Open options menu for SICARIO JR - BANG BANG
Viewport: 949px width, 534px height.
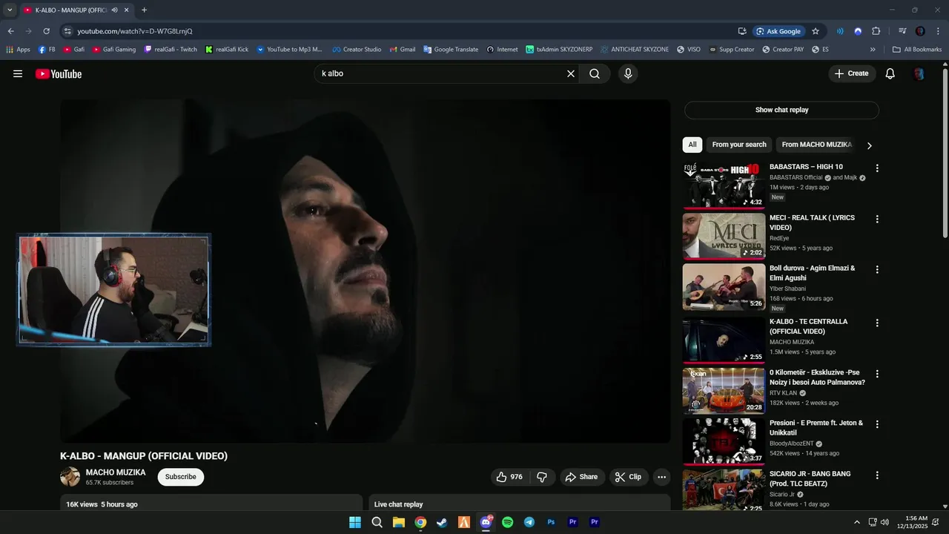(x=877, y=475)
